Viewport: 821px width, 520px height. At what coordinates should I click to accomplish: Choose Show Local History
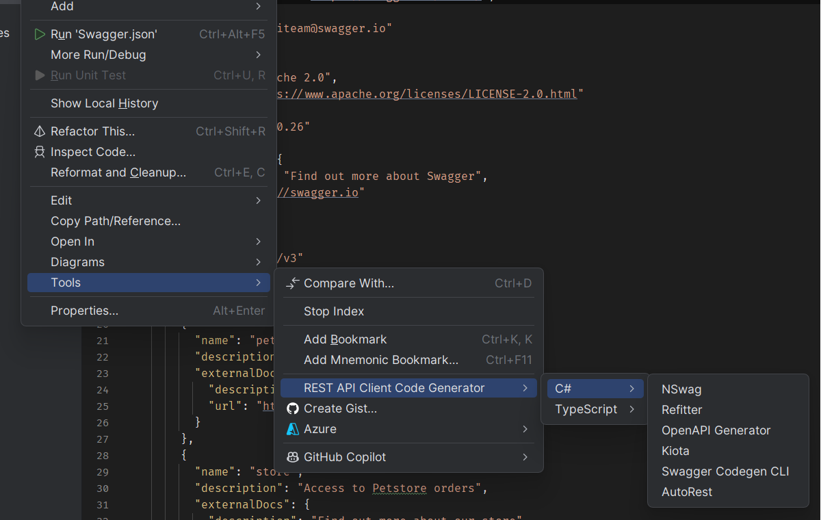(x=149, y=103)
